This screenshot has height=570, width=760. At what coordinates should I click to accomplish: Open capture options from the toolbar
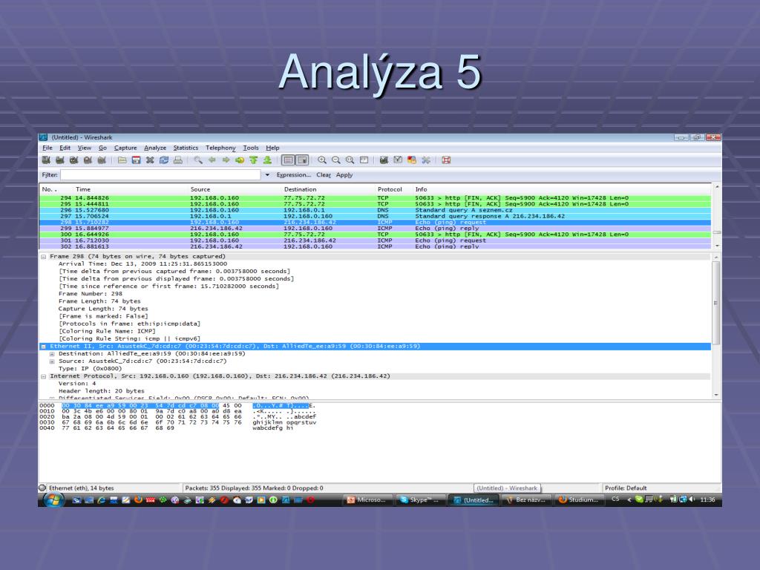point(60,160)
